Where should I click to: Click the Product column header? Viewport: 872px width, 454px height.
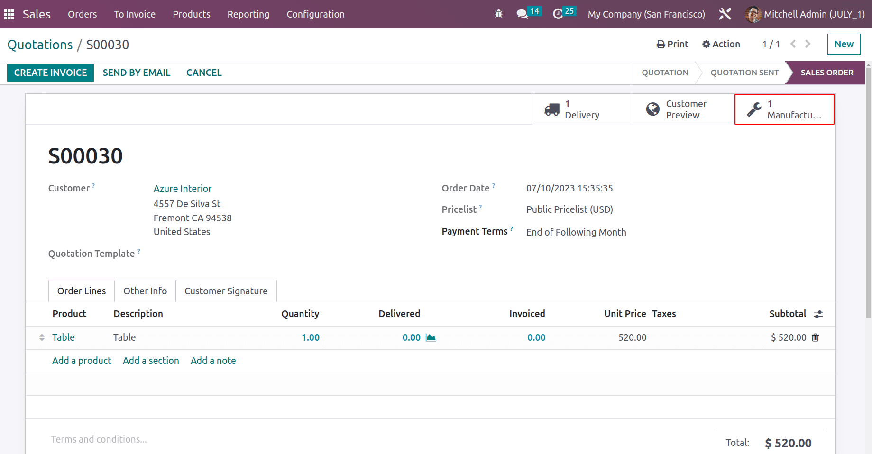(x=69, y=314)
